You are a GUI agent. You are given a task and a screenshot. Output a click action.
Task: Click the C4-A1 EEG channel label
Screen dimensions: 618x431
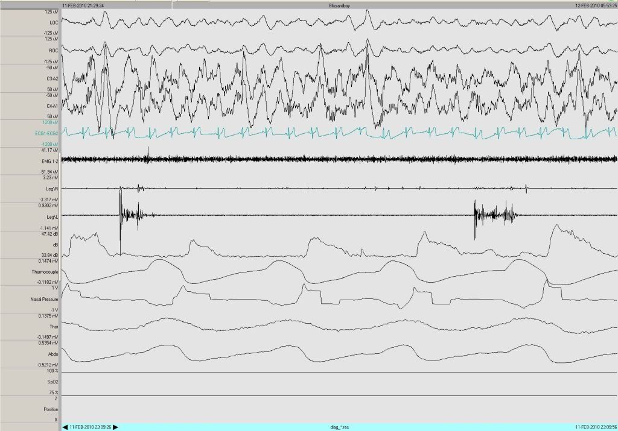[x=51, y=106]
